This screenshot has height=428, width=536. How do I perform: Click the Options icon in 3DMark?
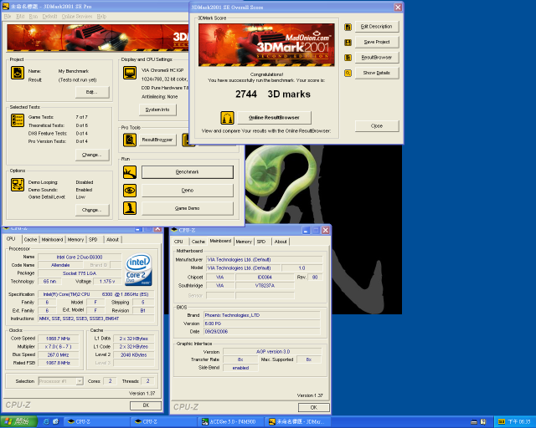[18, 185]
